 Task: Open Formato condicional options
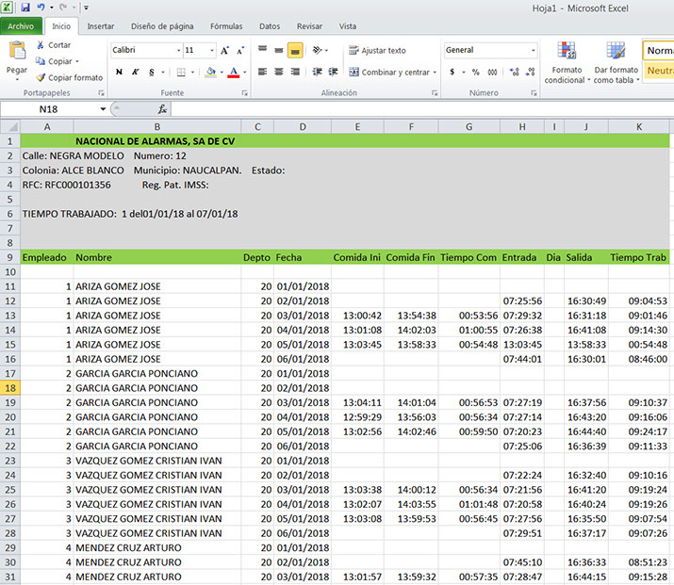tap(567, 53)
